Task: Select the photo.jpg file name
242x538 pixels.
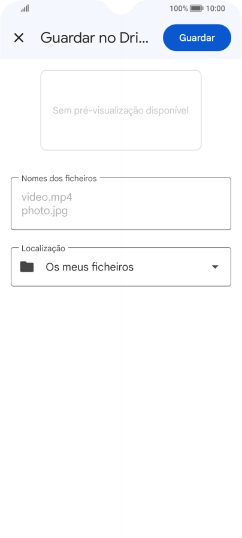Action: [44, 211]
